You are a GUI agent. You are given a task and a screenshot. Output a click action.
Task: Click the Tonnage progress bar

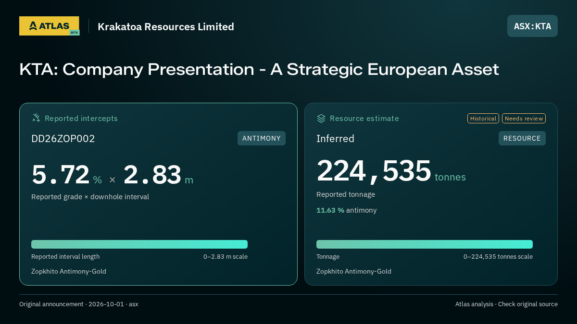(425, 244)
